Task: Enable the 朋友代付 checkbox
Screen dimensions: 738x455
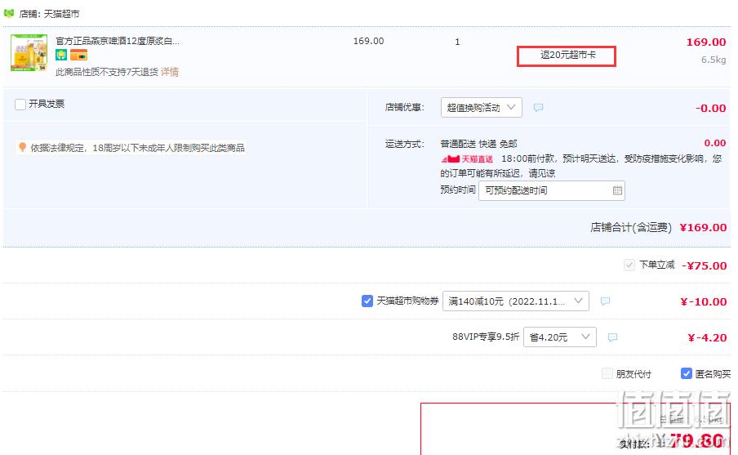Action: (607, 373)
